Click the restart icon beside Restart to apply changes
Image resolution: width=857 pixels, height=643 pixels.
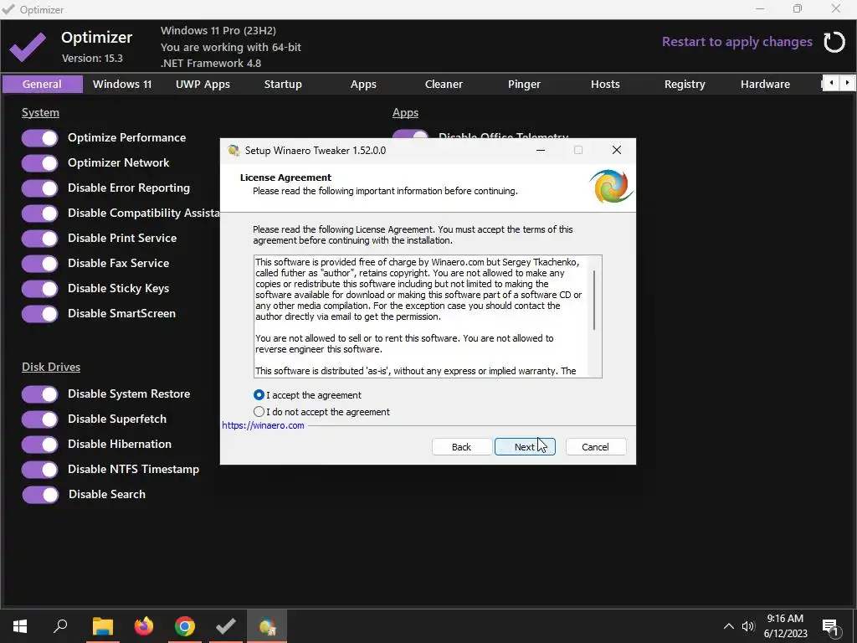click(x=834, y=42)
